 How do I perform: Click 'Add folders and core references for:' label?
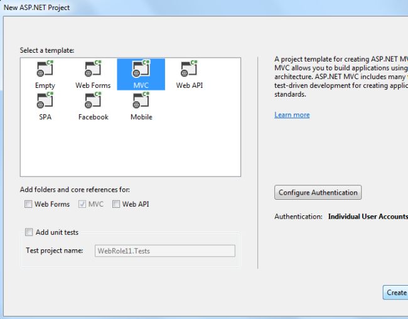coord(75,190)
